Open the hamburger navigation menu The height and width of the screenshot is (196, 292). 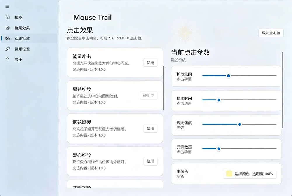[7, 6]
